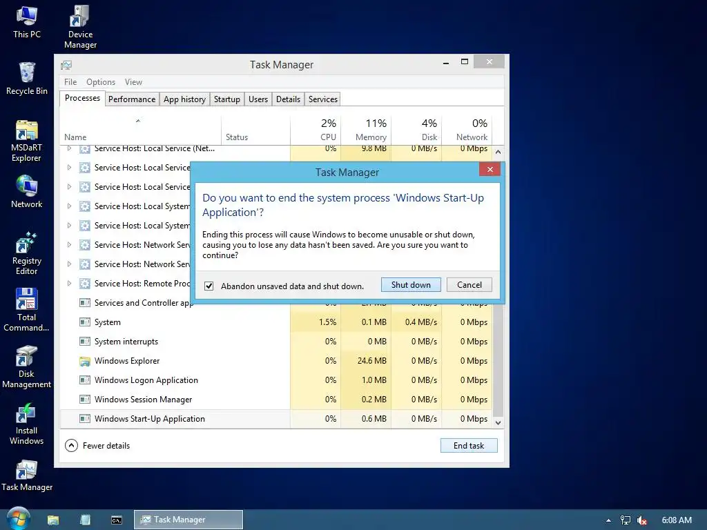Click the Name column sort arrow
The width and height of the screenshot is (707, 530).
click(138, 121)
